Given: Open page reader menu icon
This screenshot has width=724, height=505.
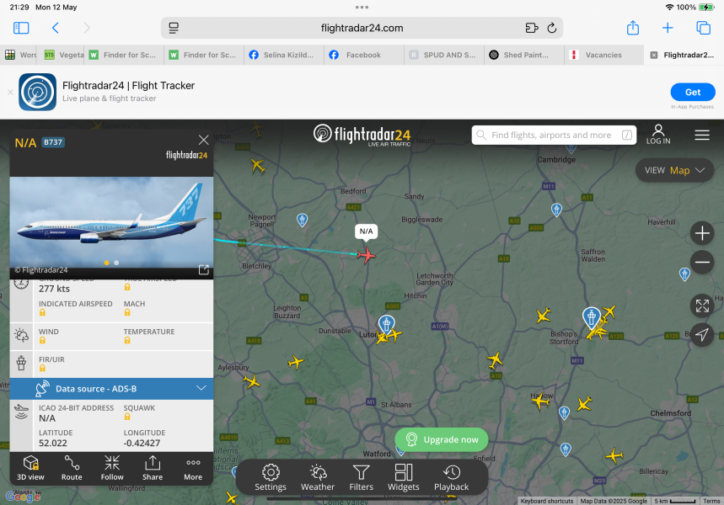Looking at the screenshot, I should click(174, 28).
